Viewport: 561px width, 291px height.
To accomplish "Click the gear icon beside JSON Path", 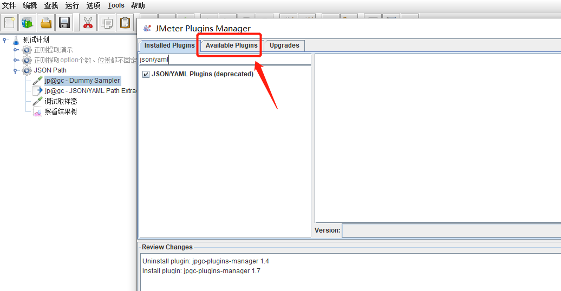I will [27, 70].
